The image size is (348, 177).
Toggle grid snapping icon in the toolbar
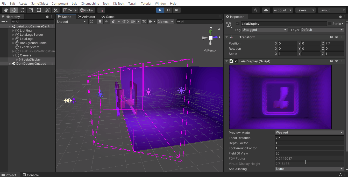click(101, 10)
